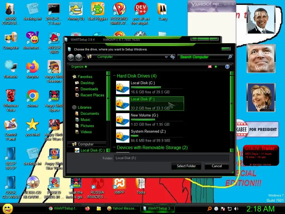The image size is (285, 214).
Task: Go forward in the folder dialog
Action: pyautogui.click(x=78, y=57)
